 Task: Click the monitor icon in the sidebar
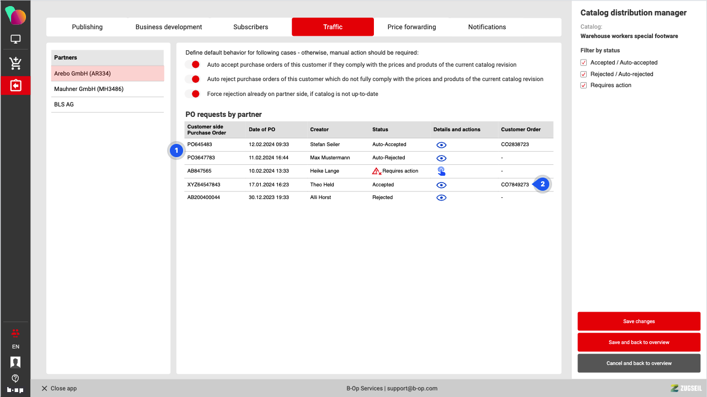point(15,40)
